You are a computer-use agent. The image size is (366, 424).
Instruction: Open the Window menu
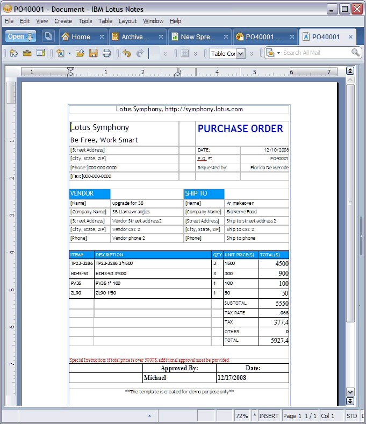(x=153, y=21)
